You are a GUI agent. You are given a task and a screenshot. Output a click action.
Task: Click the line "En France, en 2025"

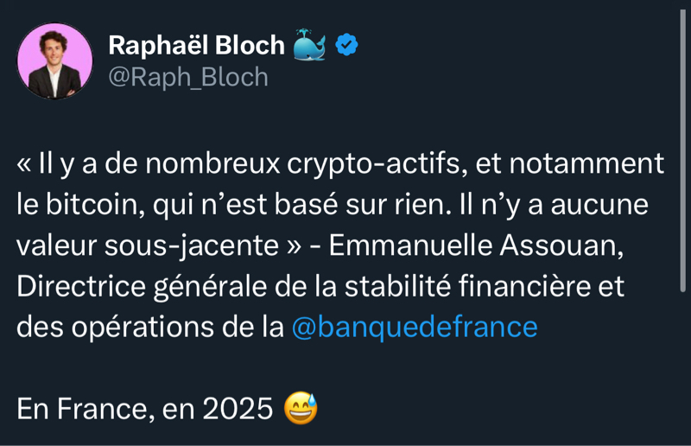[144, 409]
